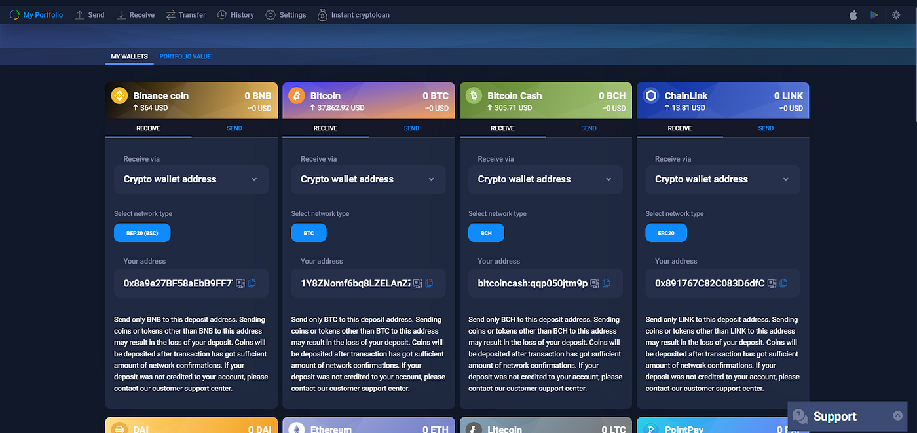Show QR code for BTC address
The width and height of the screenshot is (917, 433).
point(417,283)
